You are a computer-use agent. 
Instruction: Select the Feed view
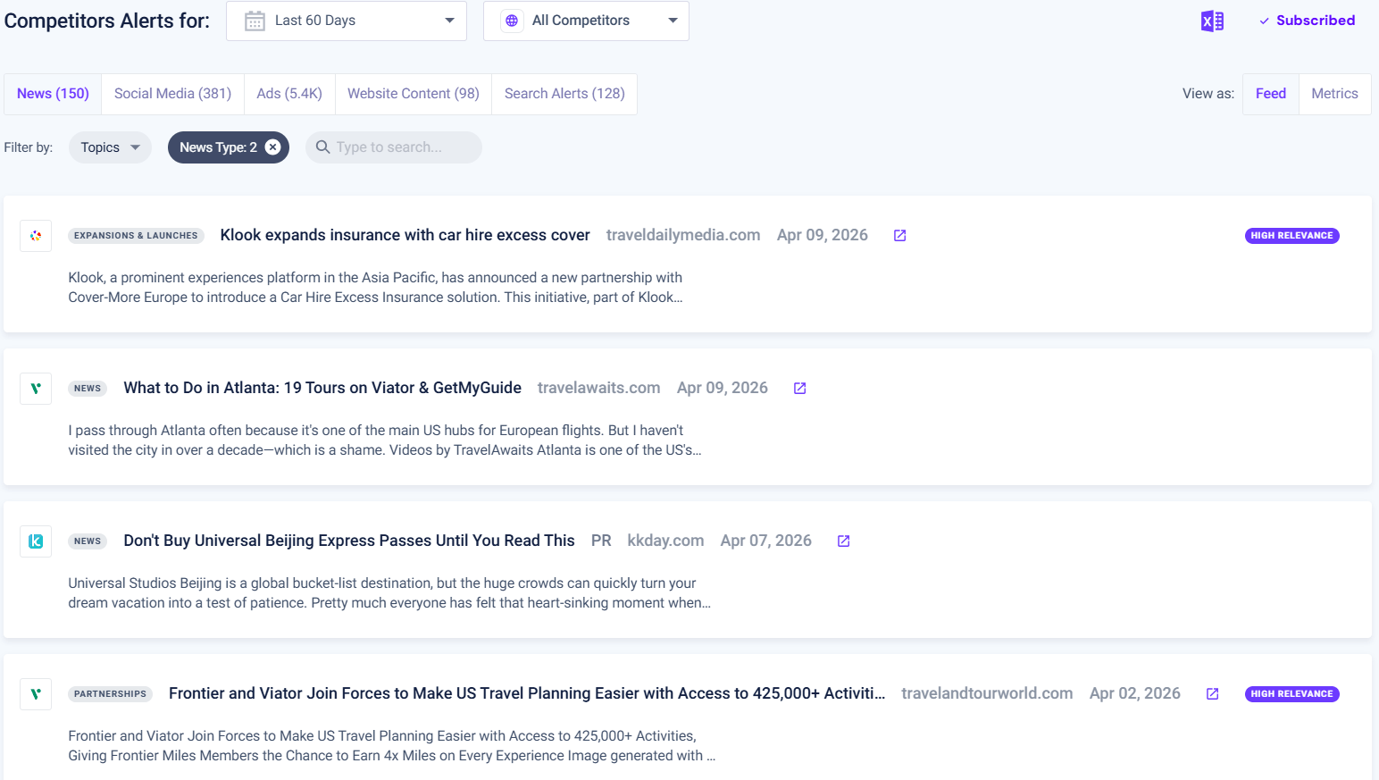point(1271,94)
